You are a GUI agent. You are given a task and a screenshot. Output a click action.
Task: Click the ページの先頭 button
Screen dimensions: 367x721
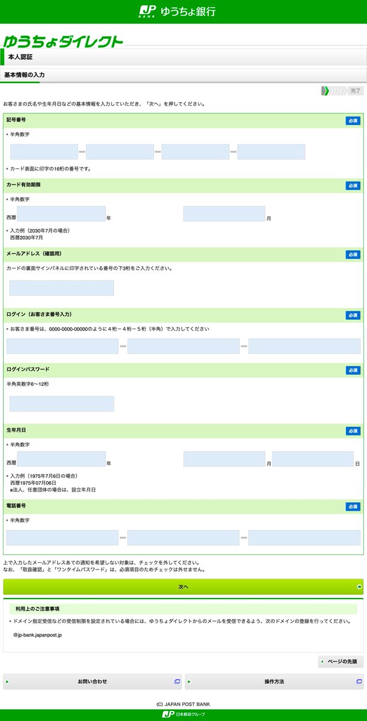pos(341,662)
